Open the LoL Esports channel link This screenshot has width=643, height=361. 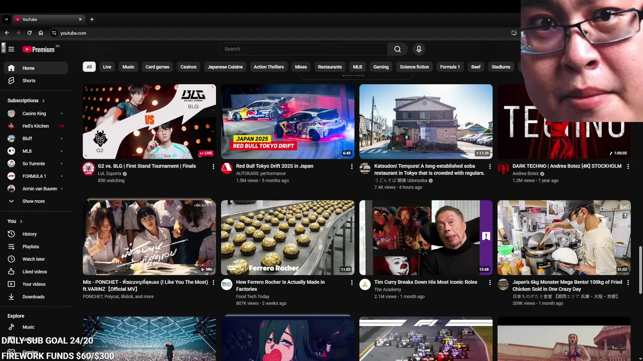tap(110, 173)
